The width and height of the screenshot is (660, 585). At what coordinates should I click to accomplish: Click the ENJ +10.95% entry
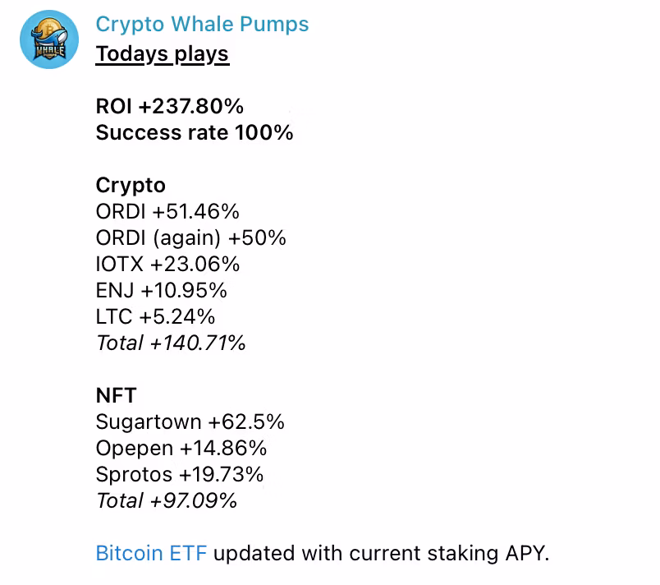tap(161, 290)
